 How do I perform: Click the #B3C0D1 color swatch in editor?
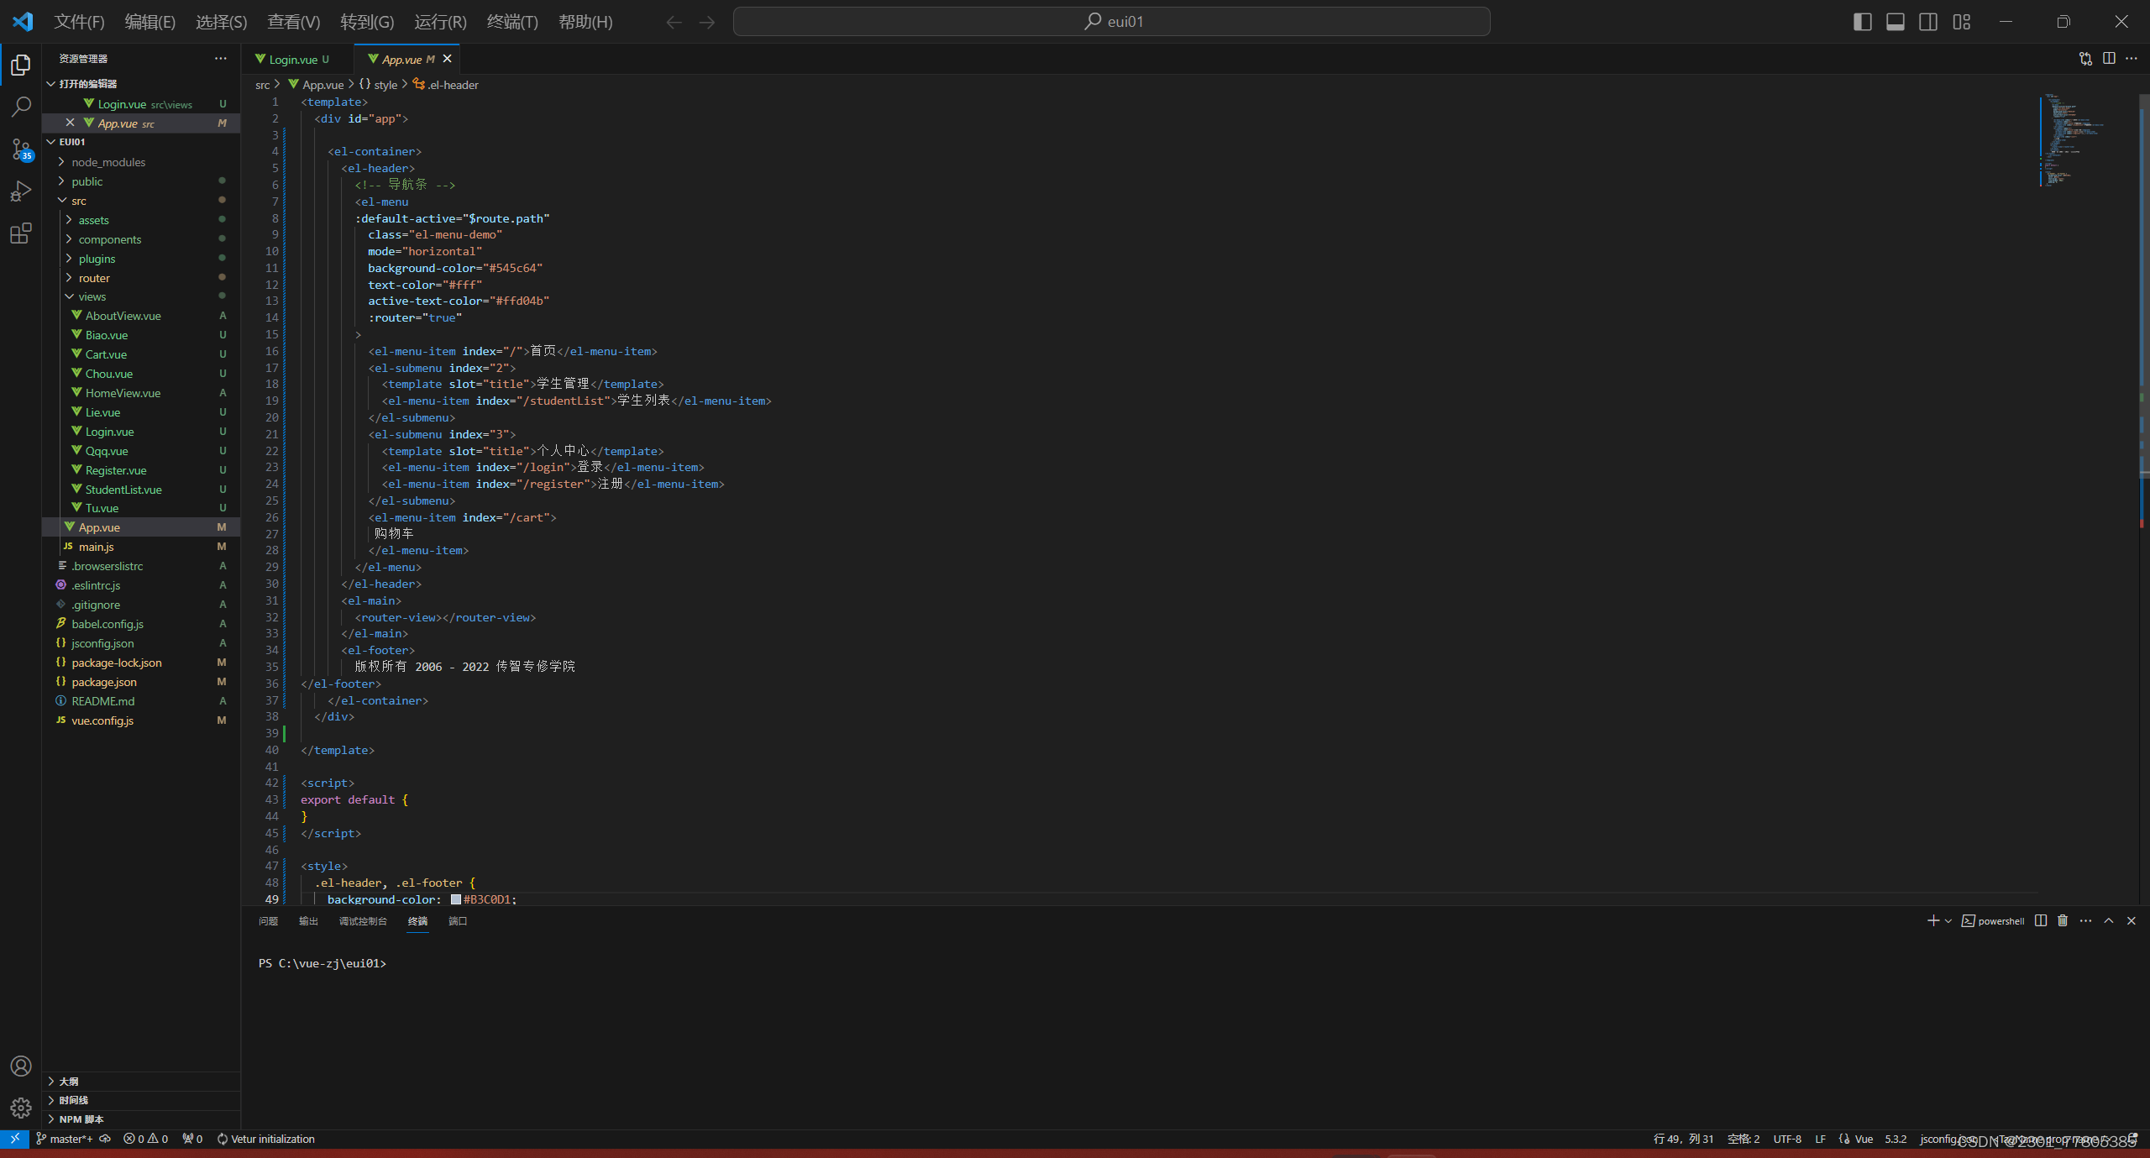[x=456, y=899]
